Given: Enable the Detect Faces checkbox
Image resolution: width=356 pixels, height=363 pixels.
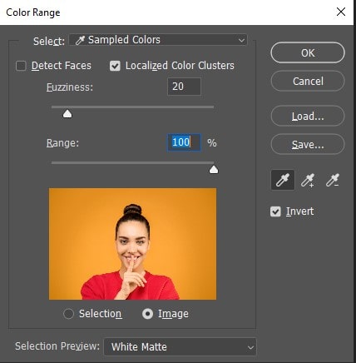Looking at the screenshot, I should point(21,66).
